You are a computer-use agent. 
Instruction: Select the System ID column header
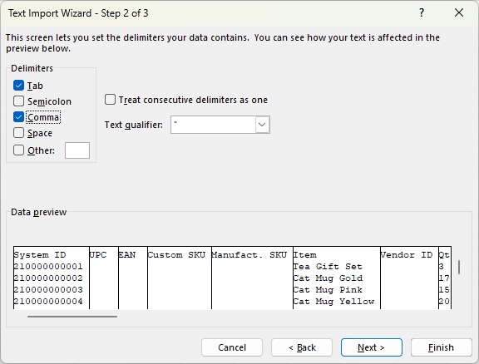pos(40,255)
